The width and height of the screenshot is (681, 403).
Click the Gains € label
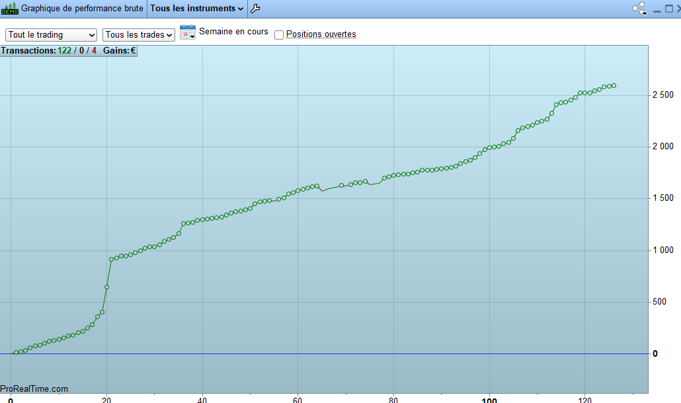pos(119,51)
